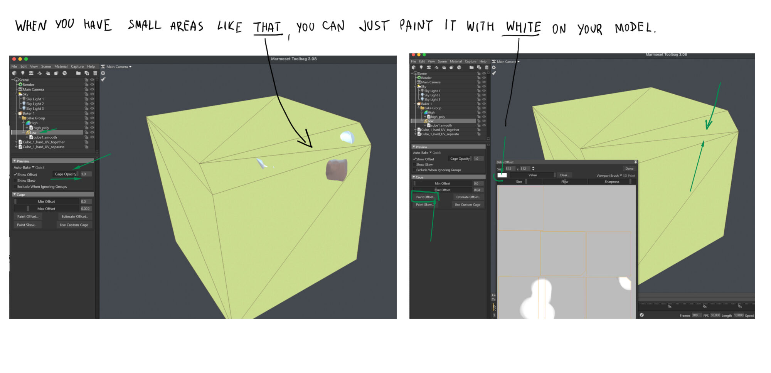Toggle visibility eye for Low, left window

point(92,132)
